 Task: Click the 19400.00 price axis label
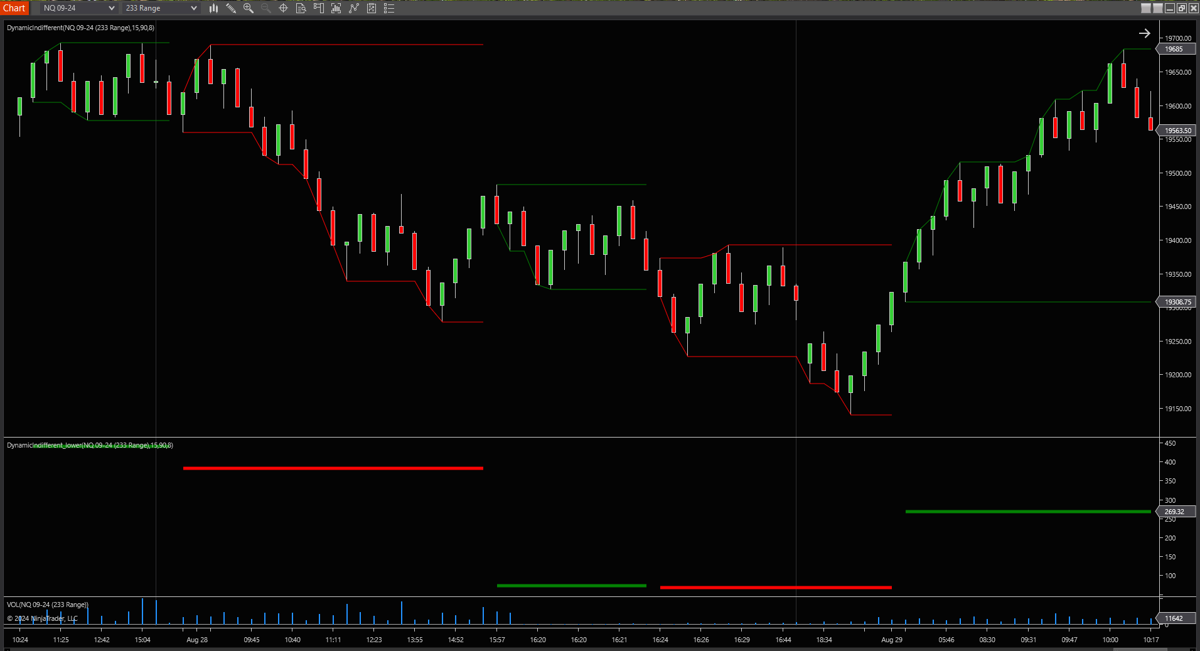tap(1178, 240)
